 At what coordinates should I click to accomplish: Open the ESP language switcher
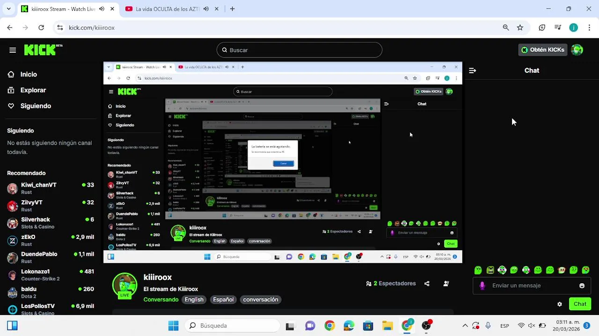pos(504,326)
